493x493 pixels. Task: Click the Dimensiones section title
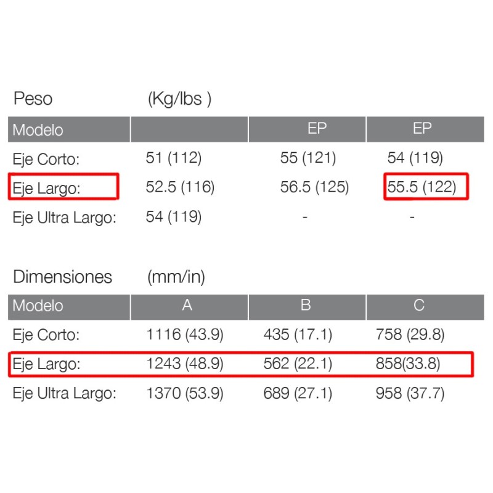(x=62, y=277)
